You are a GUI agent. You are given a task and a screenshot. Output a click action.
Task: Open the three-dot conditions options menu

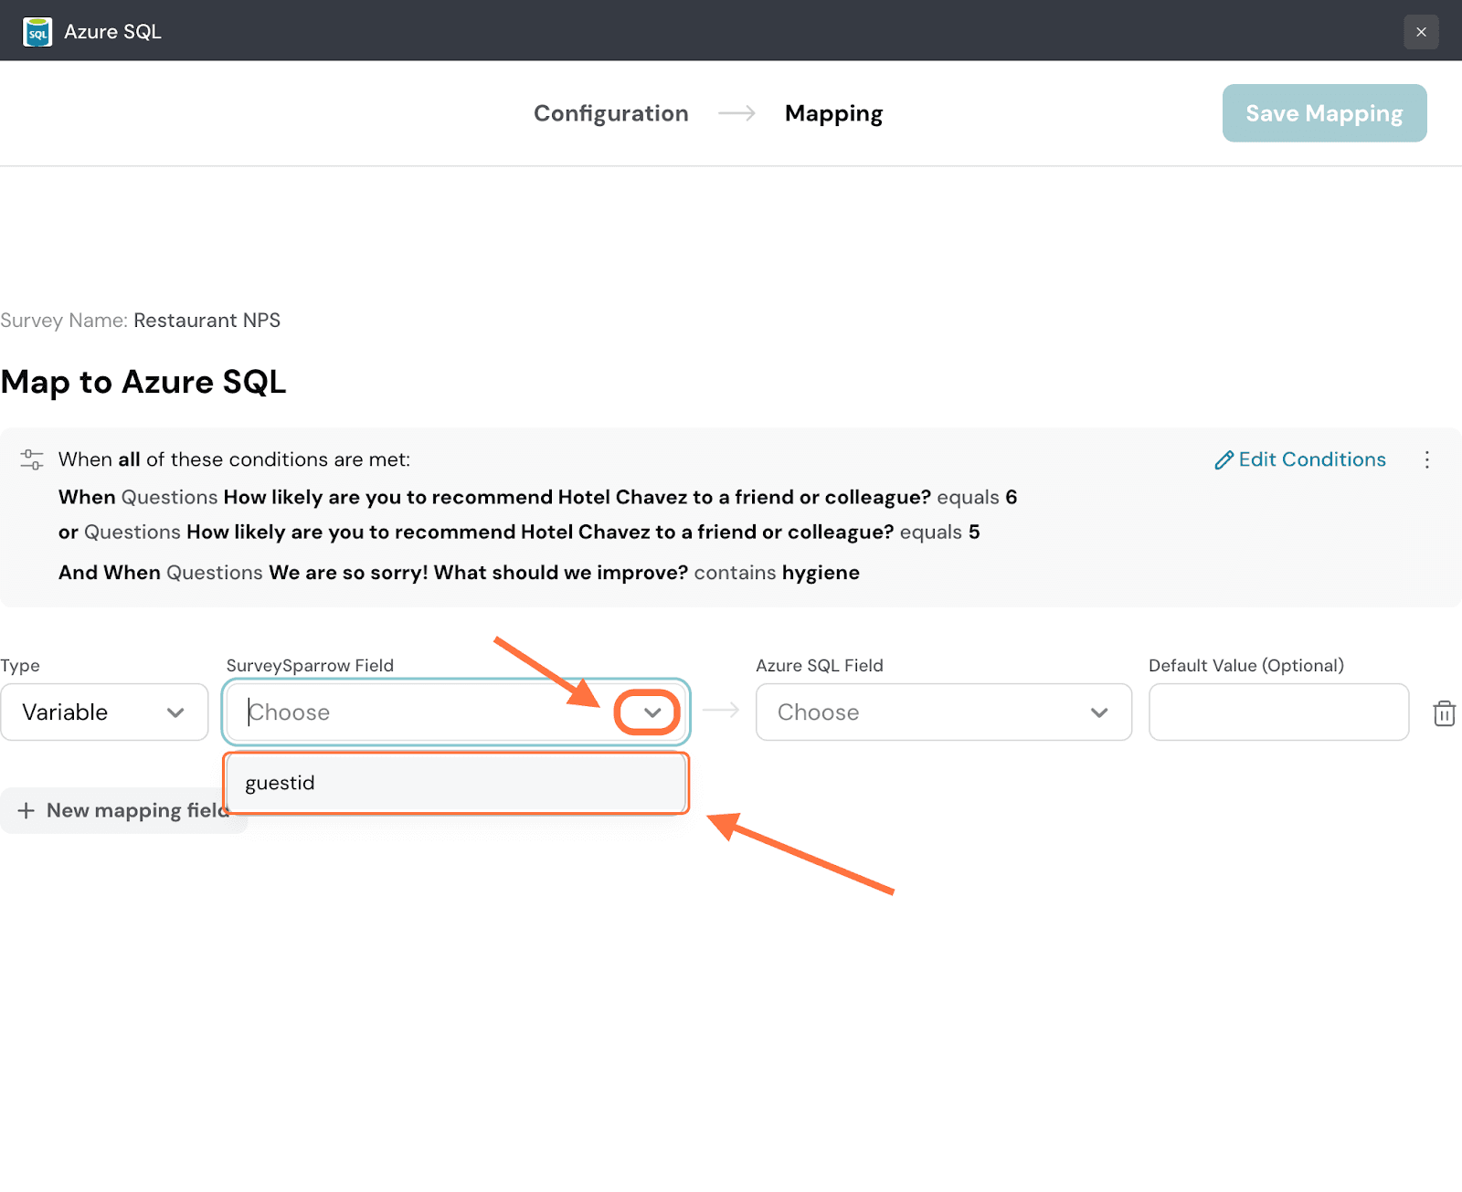click(x=1426, y=459)
